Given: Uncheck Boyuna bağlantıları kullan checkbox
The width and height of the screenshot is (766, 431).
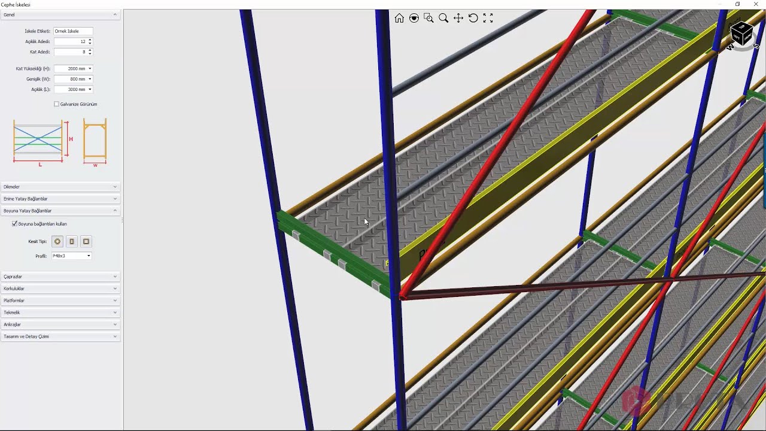Looking at the screenshot, I should [15, 224].
